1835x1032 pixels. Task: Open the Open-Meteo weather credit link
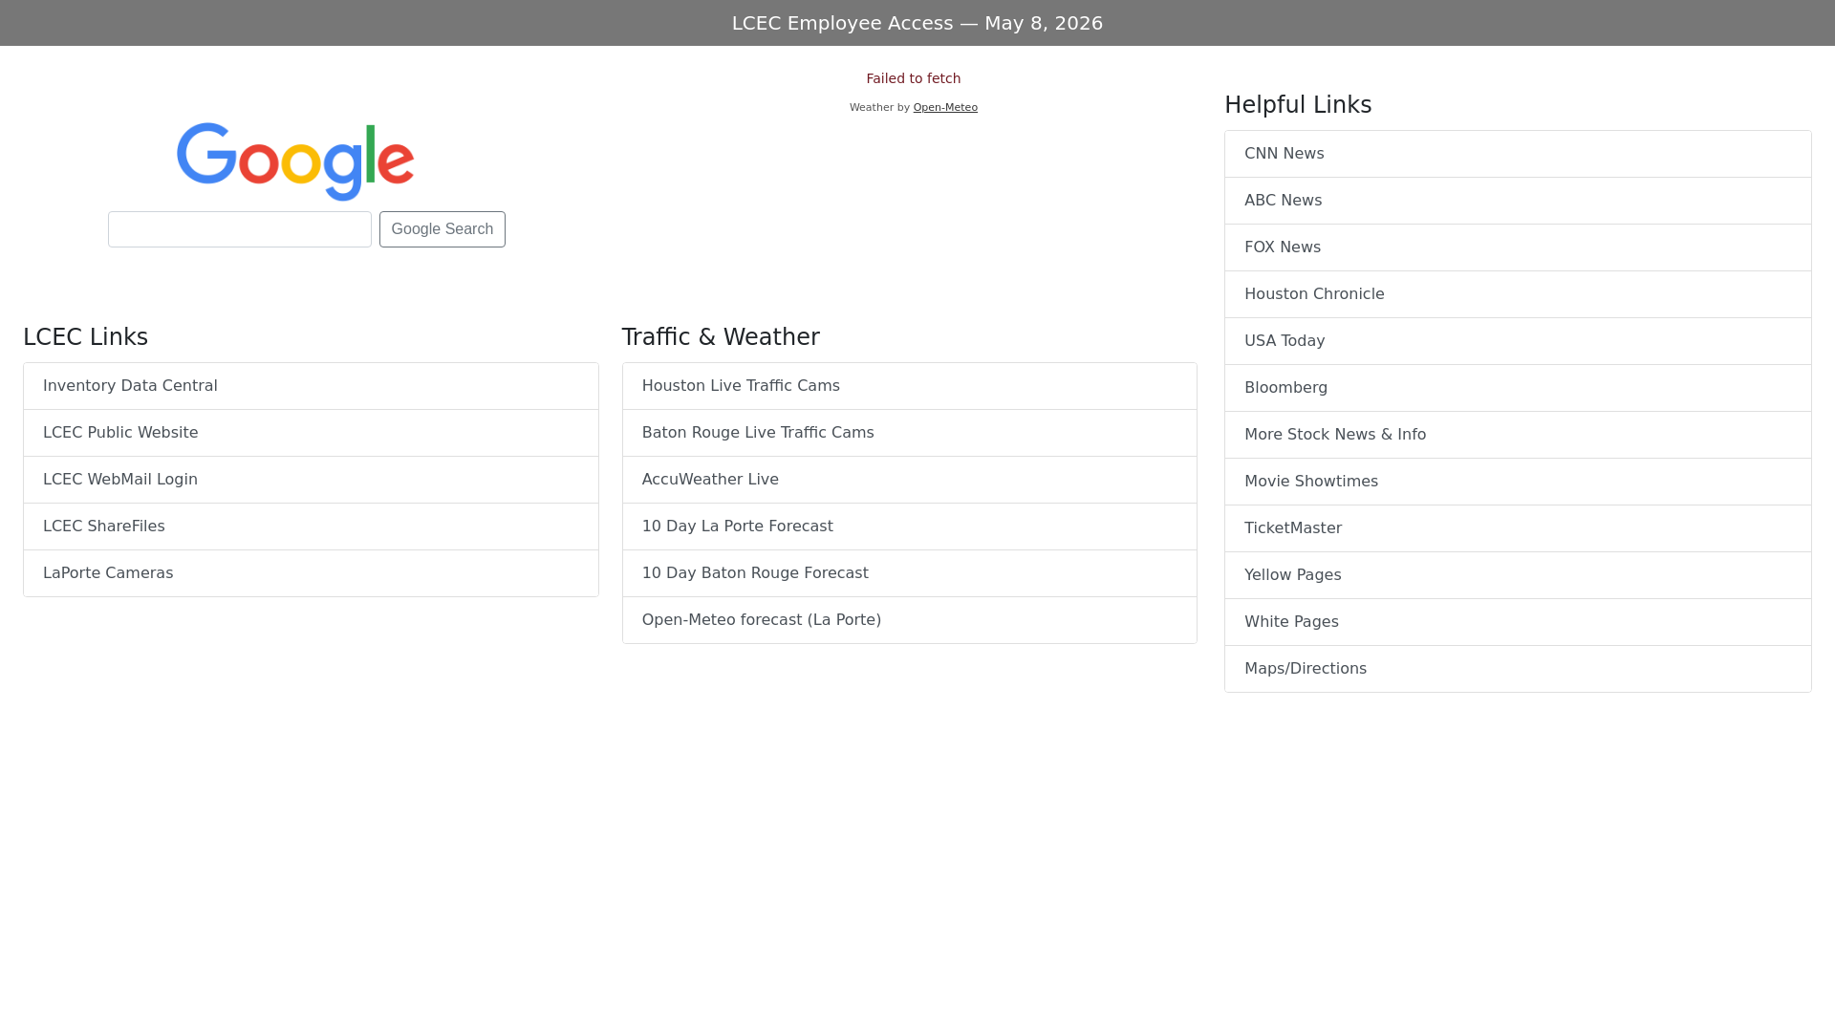pyautogui.click(x=945, y=108)
